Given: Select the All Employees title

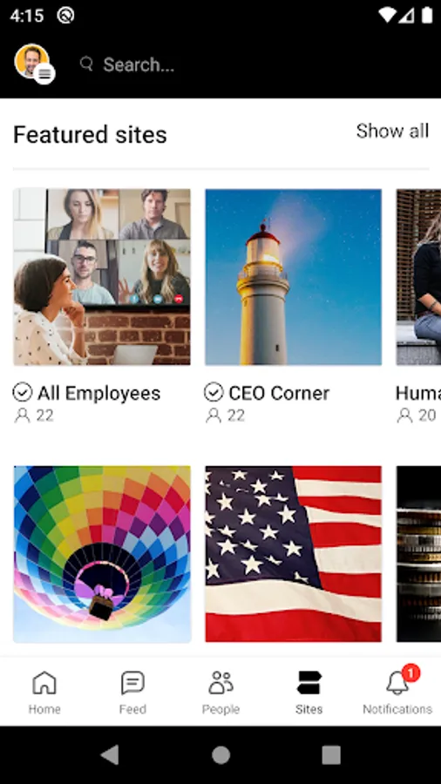Looking at the screenshot, I should click(x=99, y=394).
